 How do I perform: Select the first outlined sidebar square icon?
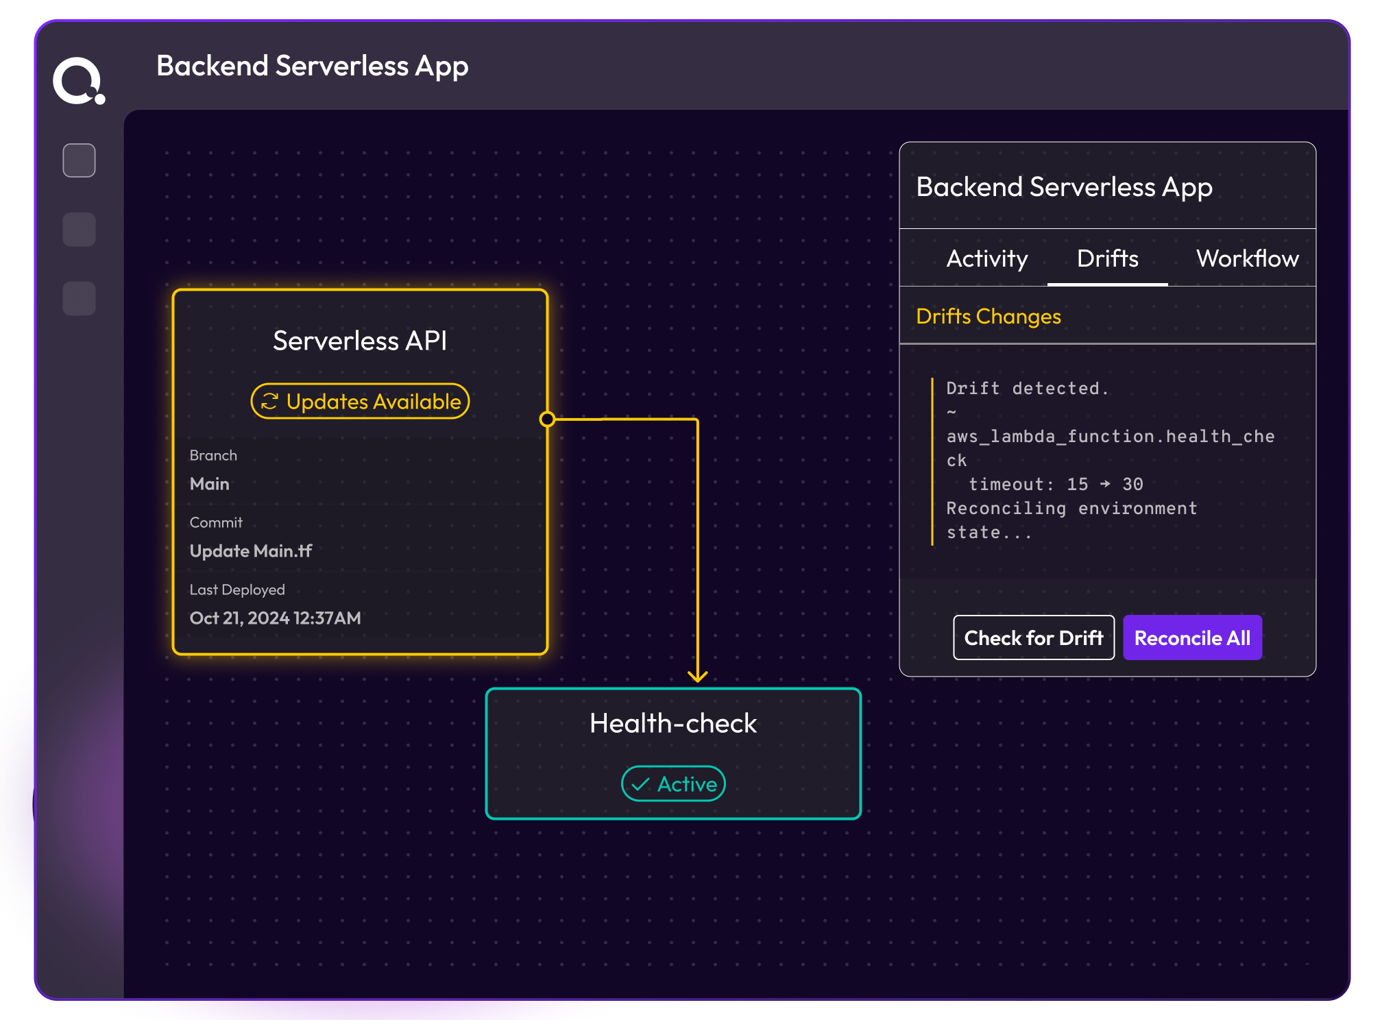point(79,160)
